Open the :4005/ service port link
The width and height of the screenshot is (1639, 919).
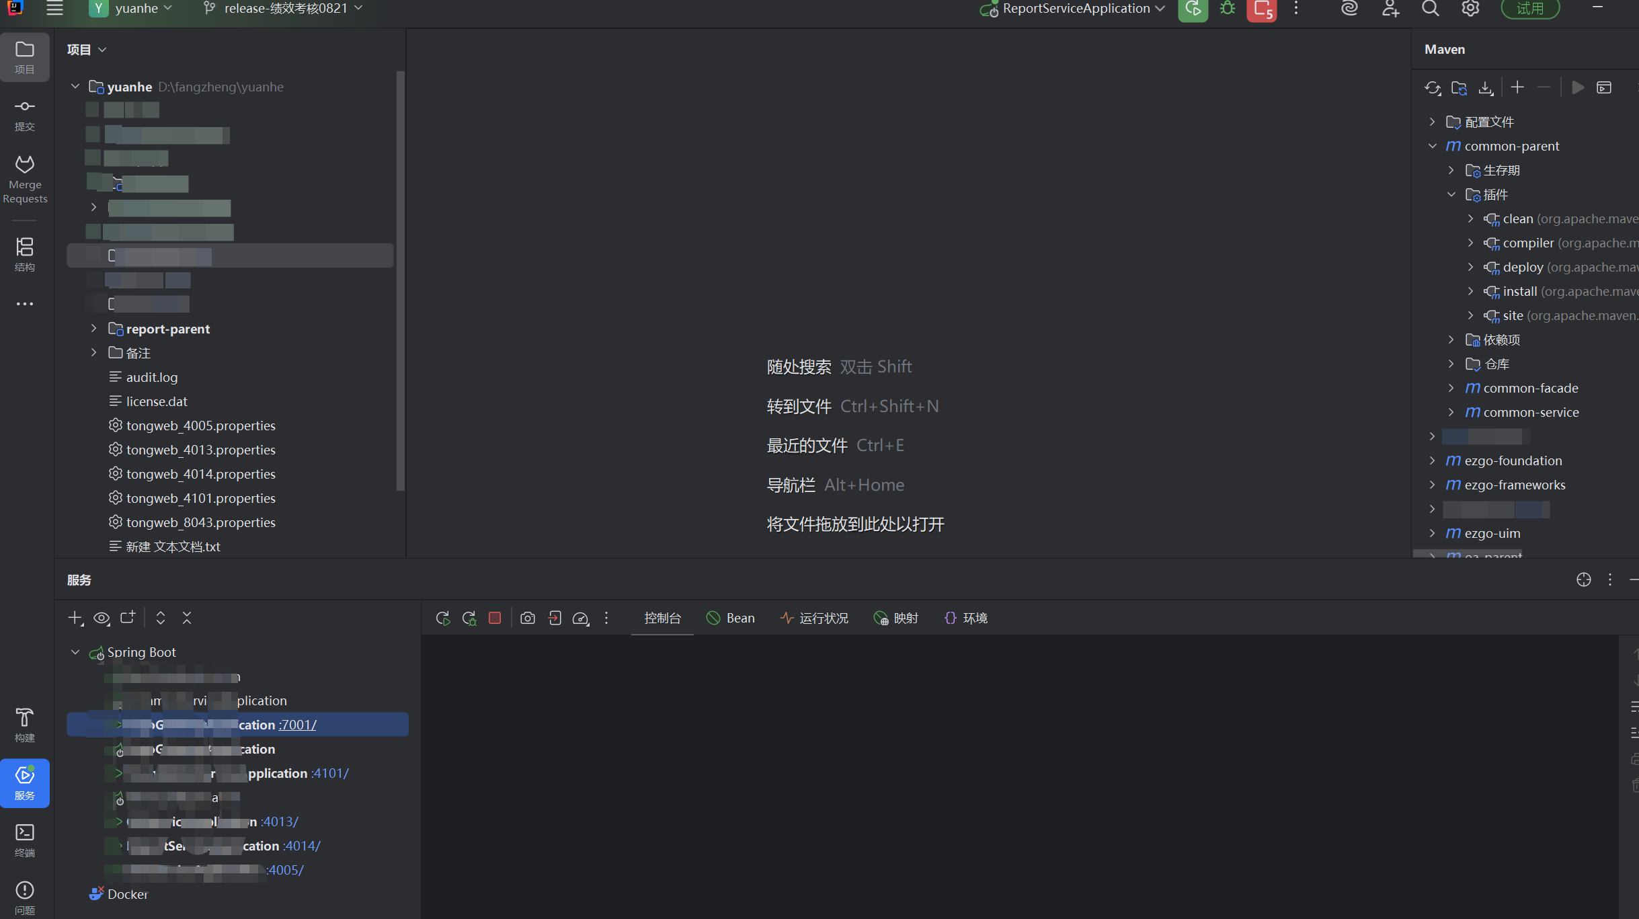tap(285, 870)
